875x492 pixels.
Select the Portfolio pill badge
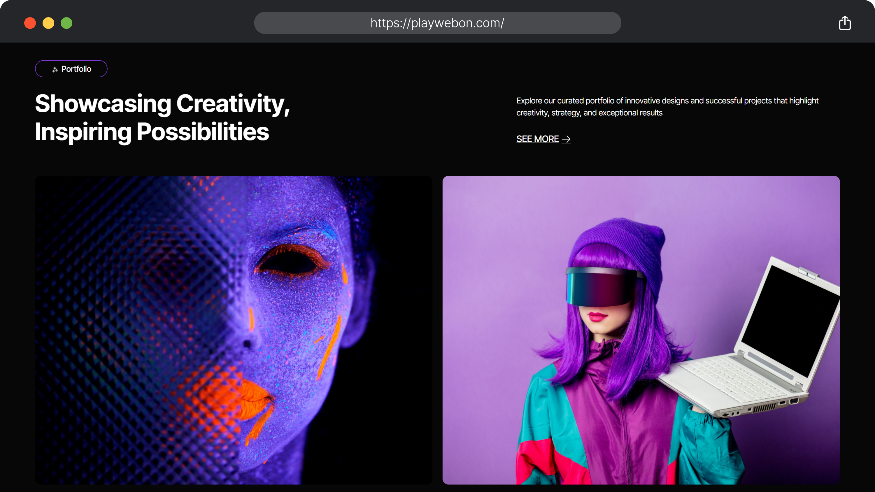[x=71, y=69]
